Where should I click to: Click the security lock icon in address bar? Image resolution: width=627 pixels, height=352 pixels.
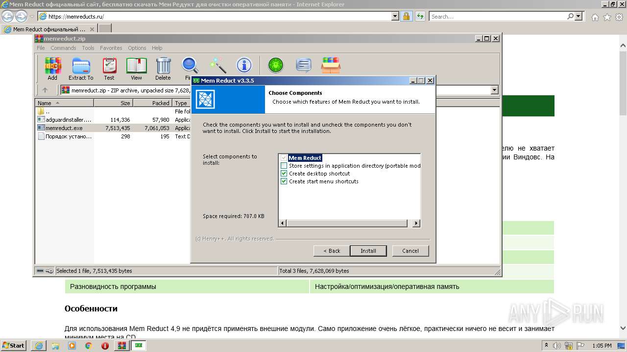click(x=406, y=16)
